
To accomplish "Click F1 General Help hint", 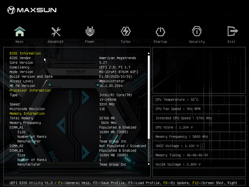I will coord(74,183).
